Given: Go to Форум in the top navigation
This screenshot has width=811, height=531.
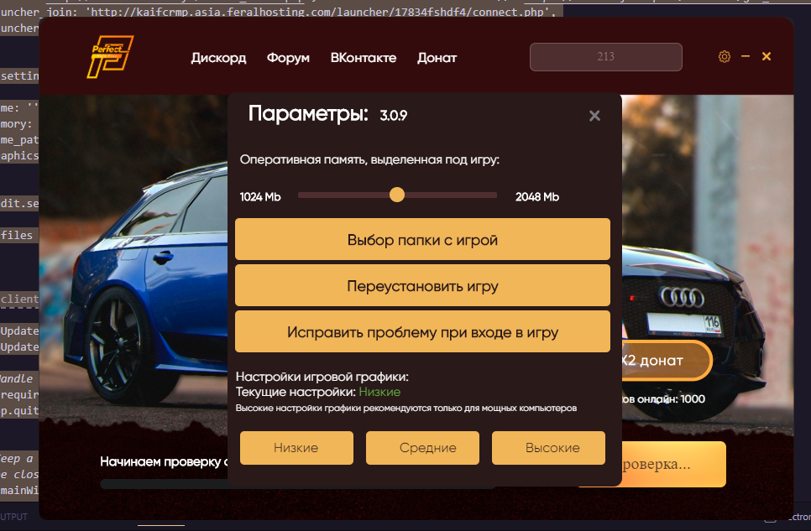Looking at the screenshot, I should (x=288, y=58).
